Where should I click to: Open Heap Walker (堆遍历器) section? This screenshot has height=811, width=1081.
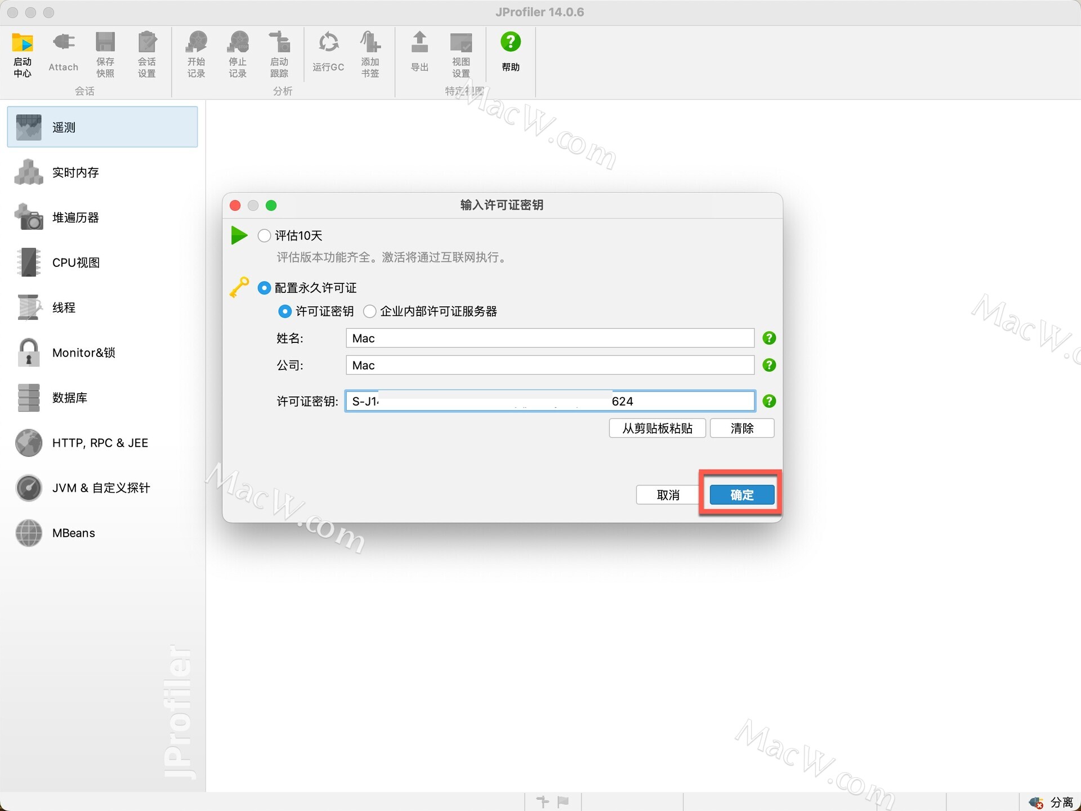click(102, 217)
